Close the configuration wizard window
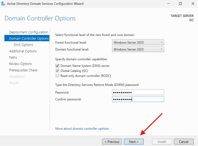 tap(192, 4)
